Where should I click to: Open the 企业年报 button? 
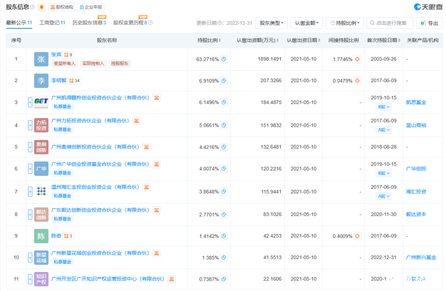91,7
